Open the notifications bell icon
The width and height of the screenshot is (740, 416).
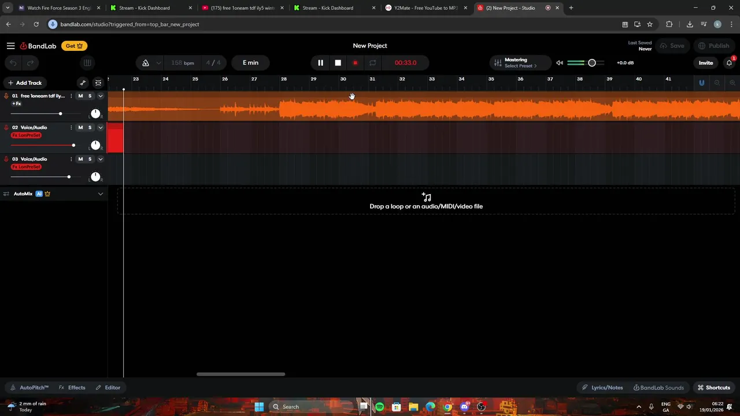730,62
